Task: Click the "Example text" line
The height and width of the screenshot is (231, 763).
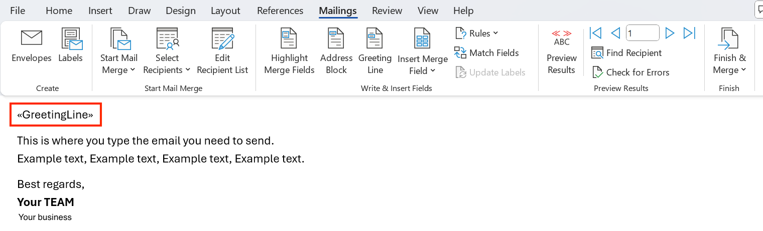Action: click(161, 159)
